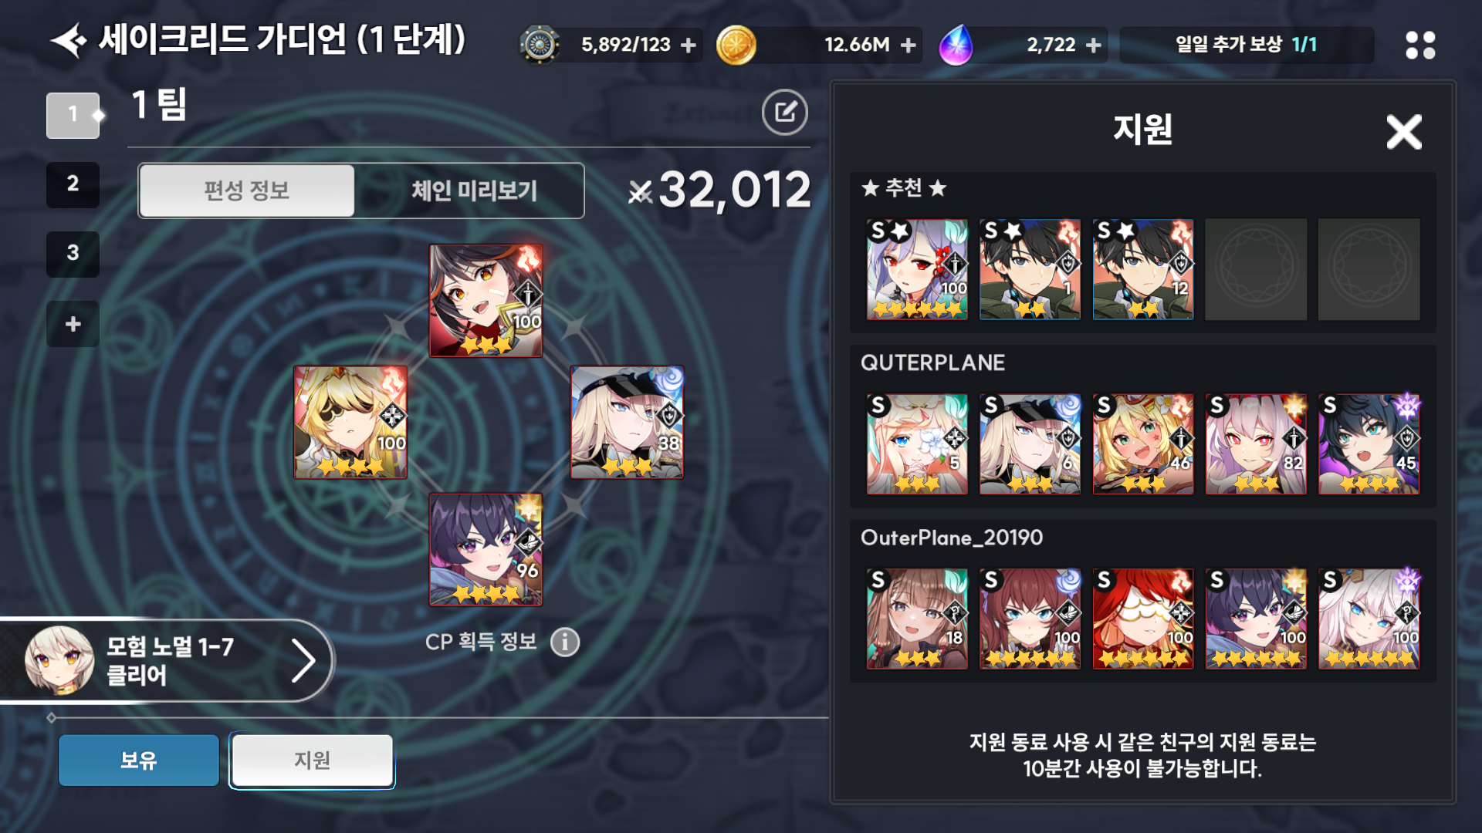The height and width of the screenshot is (833, 1482).
Task: Add gems with plus next to 2,722
Action: pyautogui.click(x=1093, y=46)
